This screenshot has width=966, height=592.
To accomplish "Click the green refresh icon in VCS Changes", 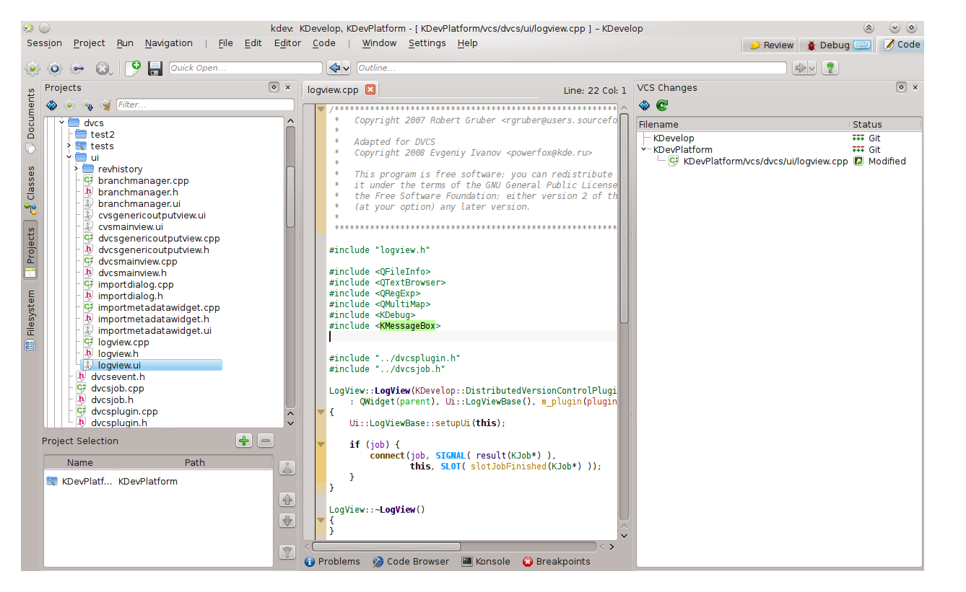I will click(x=662, y=106).
